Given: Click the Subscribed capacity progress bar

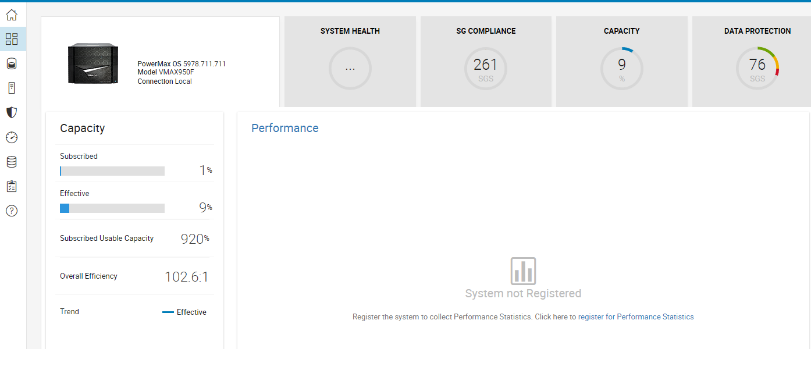Looking at the screenshot, I should point(112,170).
